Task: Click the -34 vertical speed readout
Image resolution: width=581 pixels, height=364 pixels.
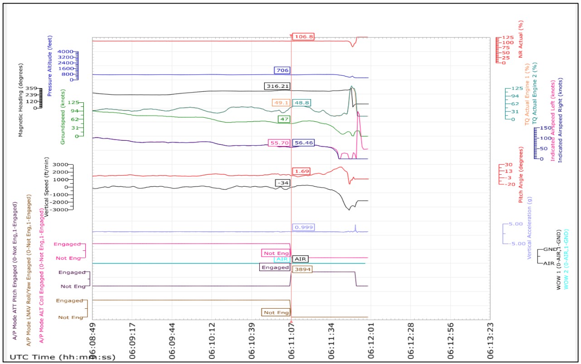Action: (x=282, y=182)
